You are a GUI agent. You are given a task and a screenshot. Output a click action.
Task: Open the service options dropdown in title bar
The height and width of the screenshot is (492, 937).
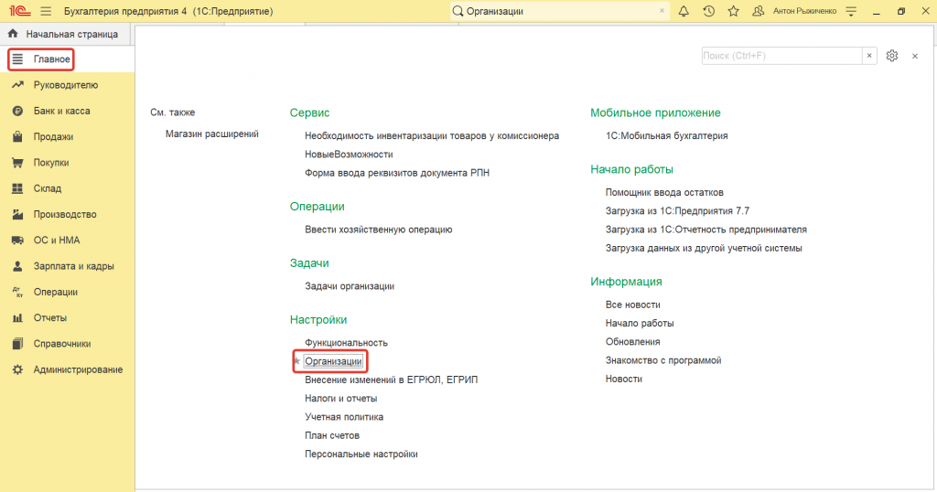point(850,11)
